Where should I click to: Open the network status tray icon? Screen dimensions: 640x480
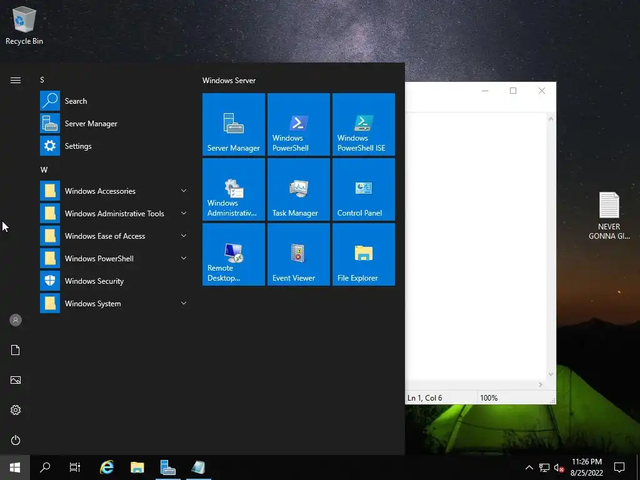pos(544,467)
